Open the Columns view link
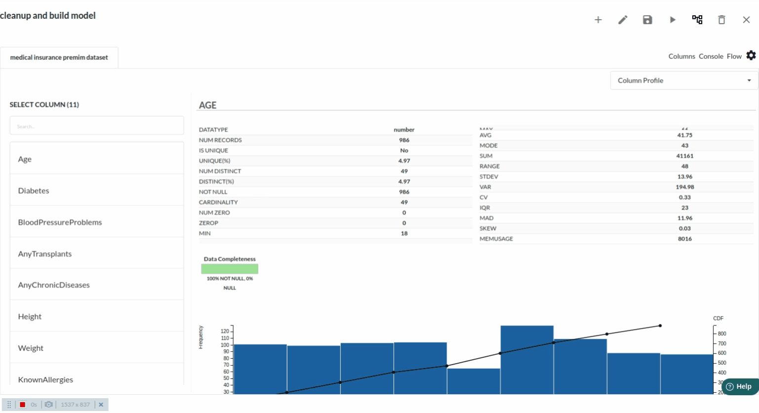This screenshot has width=759, height=413. click(681, 56)
